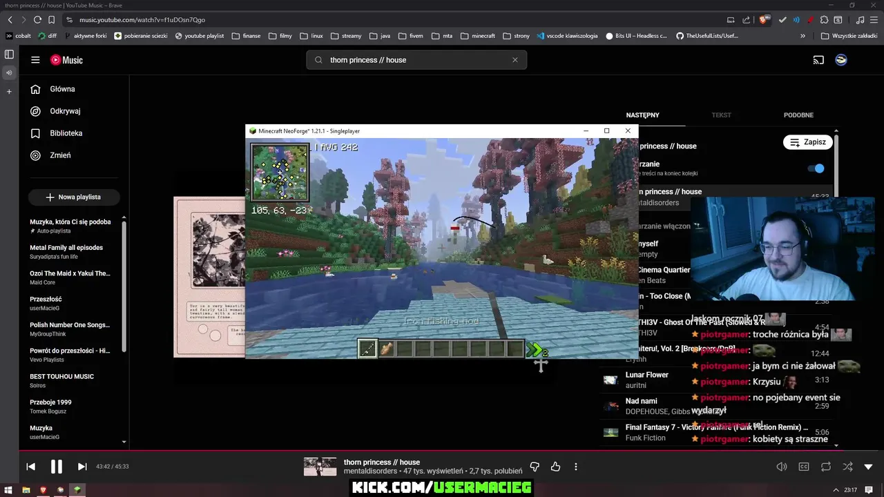This screenshot has width=884, height=497.
Task: Pause the current song
Action: [x=57, y=467]
